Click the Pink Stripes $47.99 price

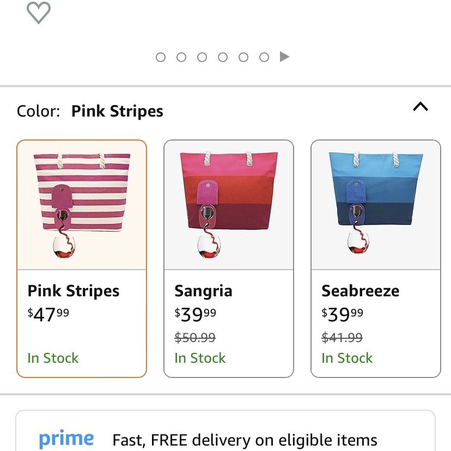click(48, 314)
